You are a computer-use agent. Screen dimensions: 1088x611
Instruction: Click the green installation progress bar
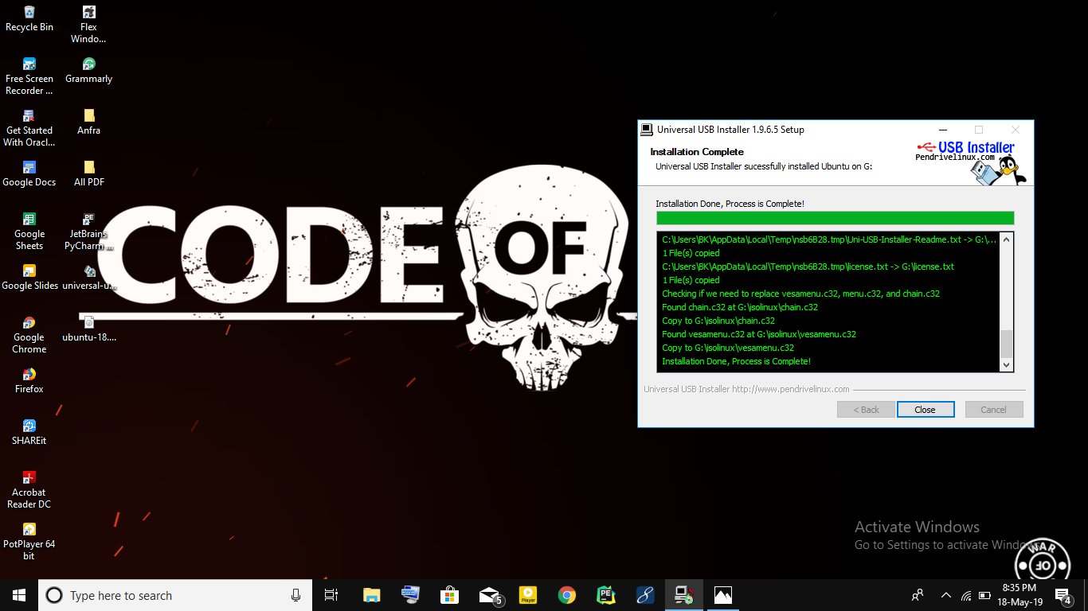[835, 218]
